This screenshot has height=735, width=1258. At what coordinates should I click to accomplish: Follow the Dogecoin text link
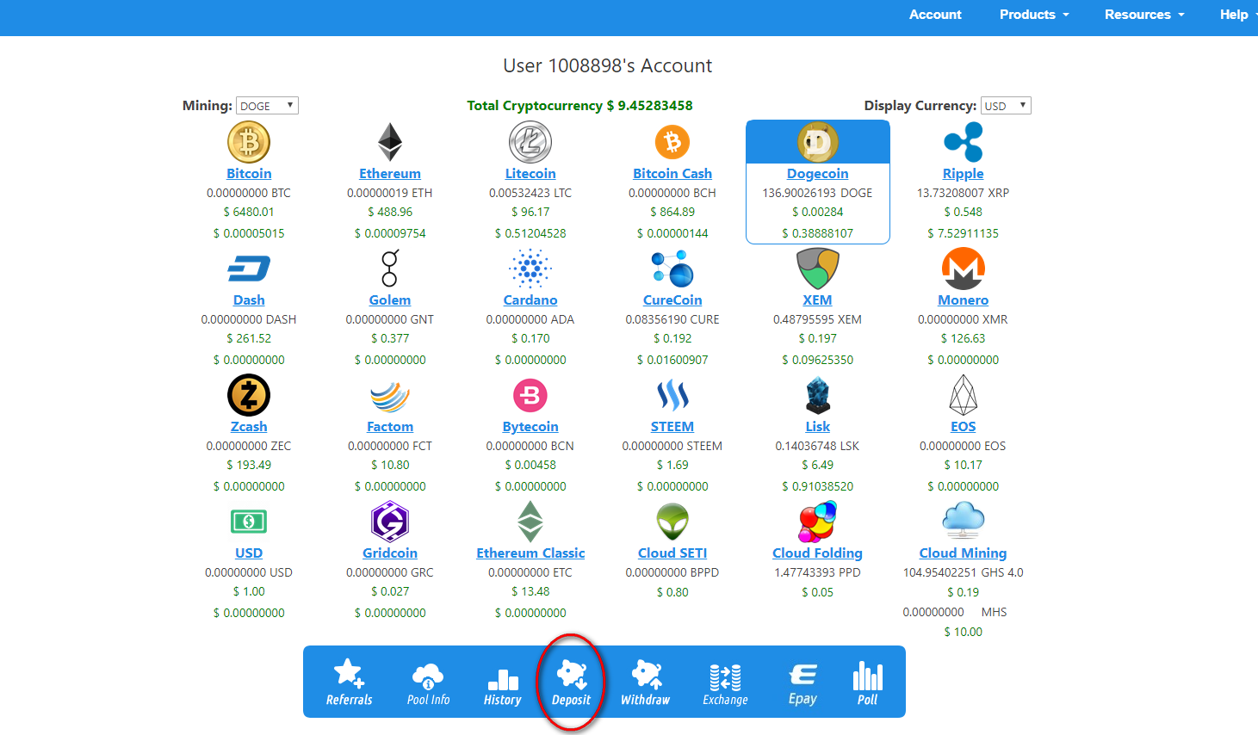818,174
